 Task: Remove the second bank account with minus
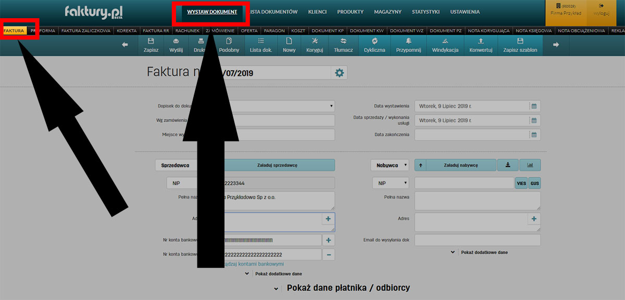(328, 254)
